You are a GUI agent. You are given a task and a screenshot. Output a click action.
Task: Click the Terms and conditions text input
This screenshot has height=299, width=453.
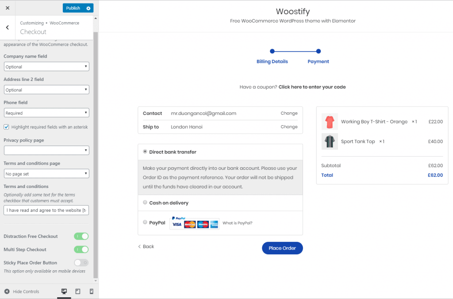pyautogui.click(x=46, y=210)
